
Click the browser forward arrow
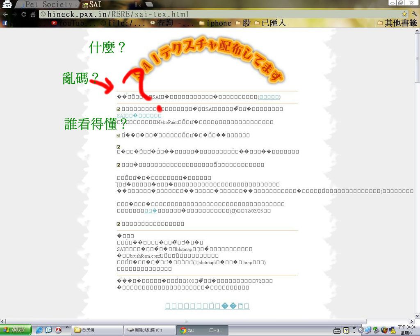click(14, 14)
